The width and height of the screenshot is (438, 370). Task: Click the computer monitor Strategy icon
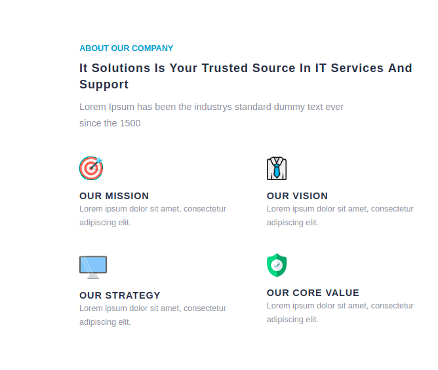coord(92,267)
